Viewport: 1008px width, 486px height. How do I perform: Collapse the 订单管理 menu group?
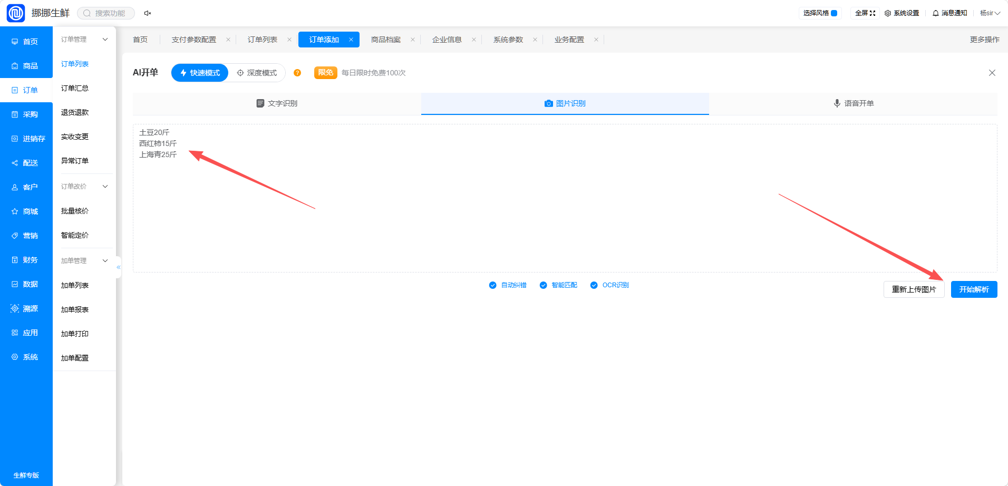pyautogui.click(x=105, y=40)
